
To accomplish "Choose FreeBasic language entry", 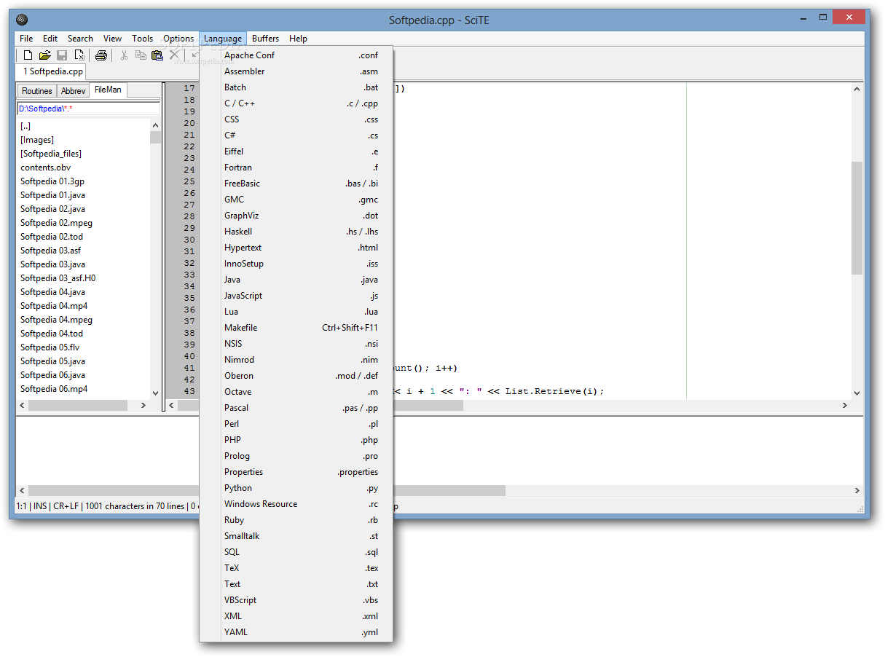I will point(296,184).
